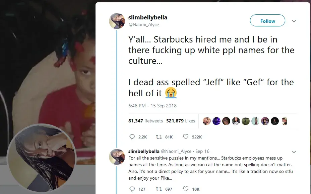Retweet the second tweet from Sep 16
Viewport: 311px width, 194px height.
tap(159, 189)
